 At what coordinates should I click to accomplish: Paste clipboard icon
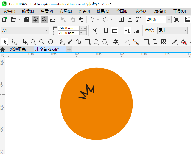point(81,19)
